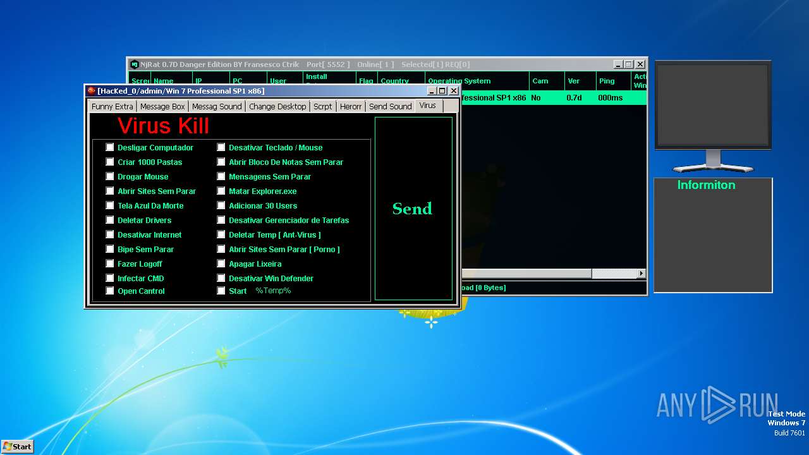This screenshot has width=809, height=455.
Task: Click NjRat horizontal scrollbar right arrow
Action: pos(642,274)
